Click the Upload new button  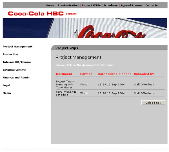click(153, 103)
